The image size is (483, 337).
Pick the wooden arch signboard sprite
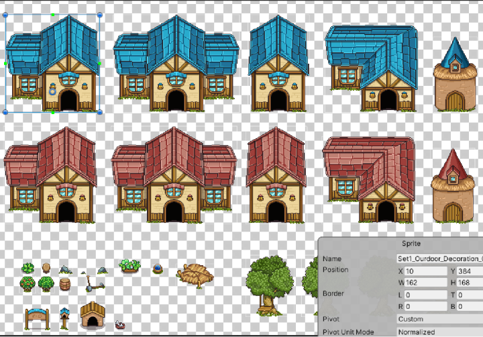[37, 316]
